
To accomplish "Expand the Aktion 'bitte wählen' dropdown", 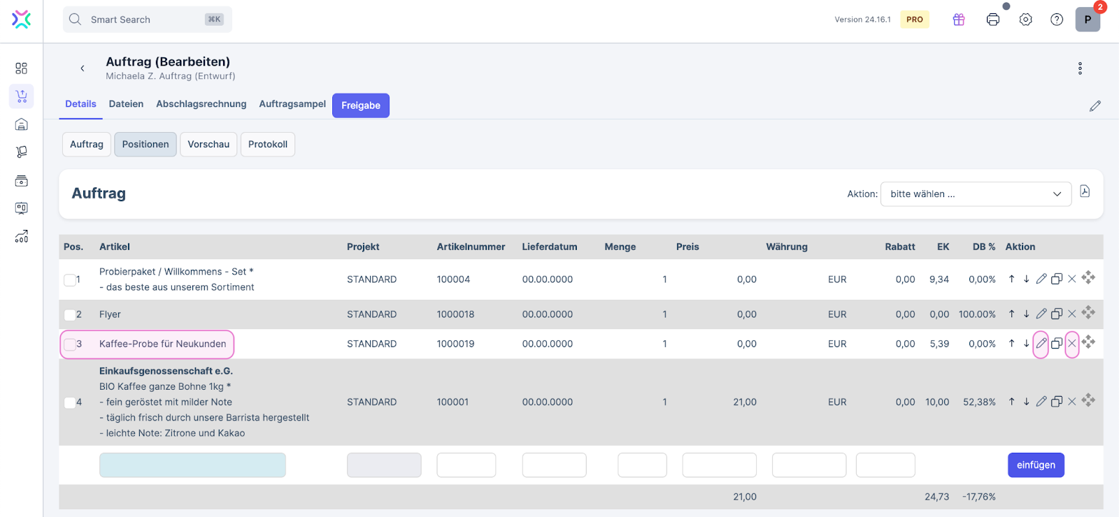I will 976,194.
